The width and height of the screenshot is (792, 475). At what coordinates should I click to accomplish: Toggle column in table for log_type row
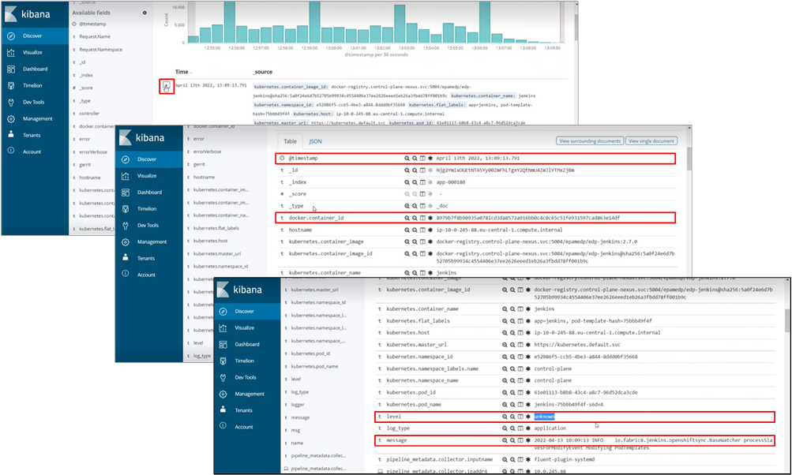520,428
